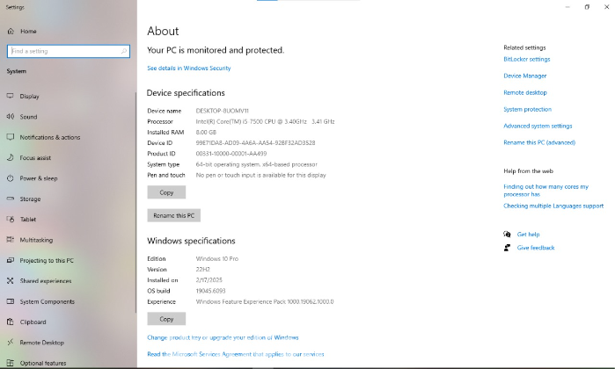The image size is (615, 369).
Task: Open Advanced system settings link
Action: 538,126
